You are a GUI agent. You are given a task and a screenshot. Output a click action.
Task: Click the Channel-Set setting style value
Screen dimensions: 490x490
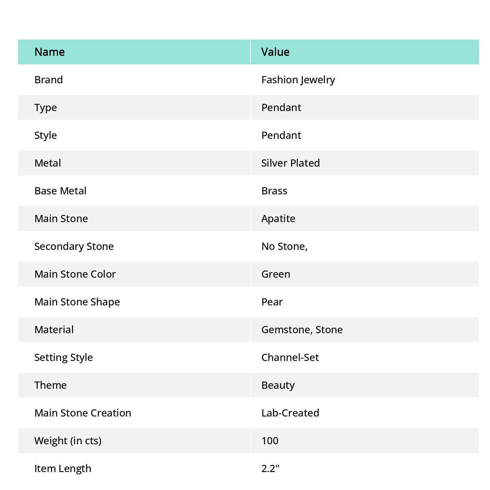(290, 357)
